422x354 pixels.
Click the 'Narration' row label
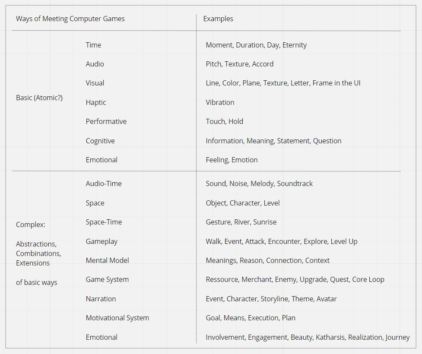[101, 299]
